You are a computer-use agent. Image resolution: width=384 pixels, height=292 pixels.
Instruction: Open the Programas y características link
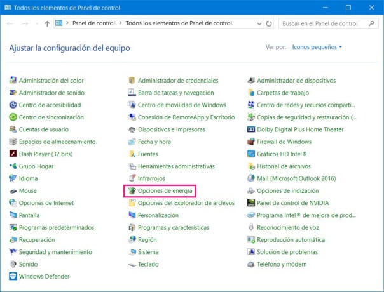point(174,227)
